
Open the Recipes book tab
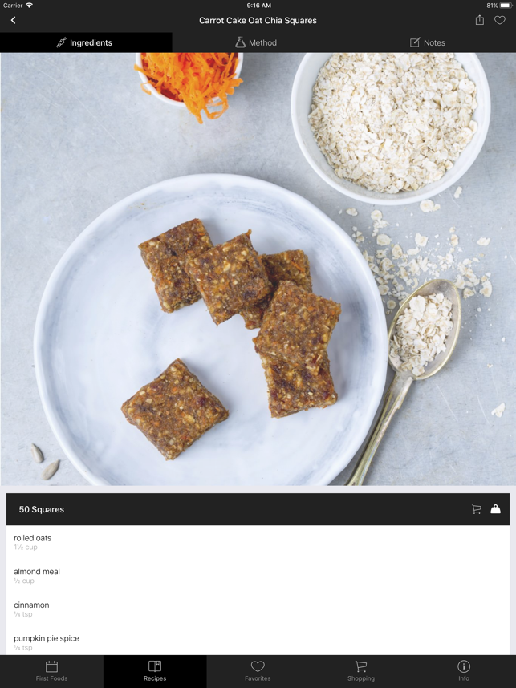[155, 671]
